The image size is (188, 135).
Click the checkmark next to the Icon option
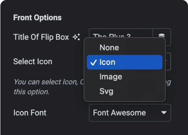(x=93, y=62)
